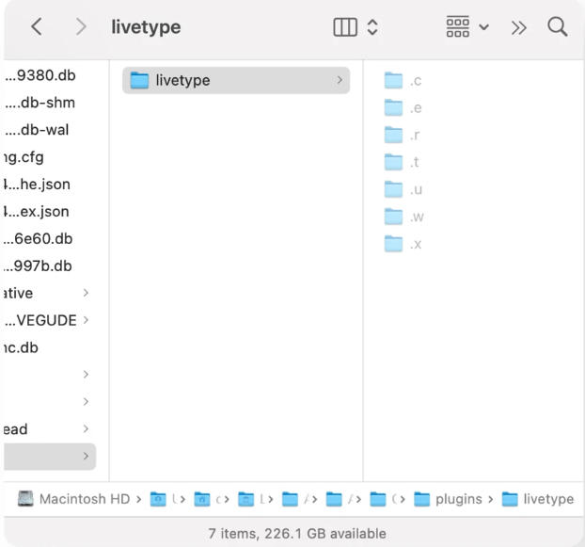Select the .e folder
Screen dimensions: 585x547
[403, 108]
